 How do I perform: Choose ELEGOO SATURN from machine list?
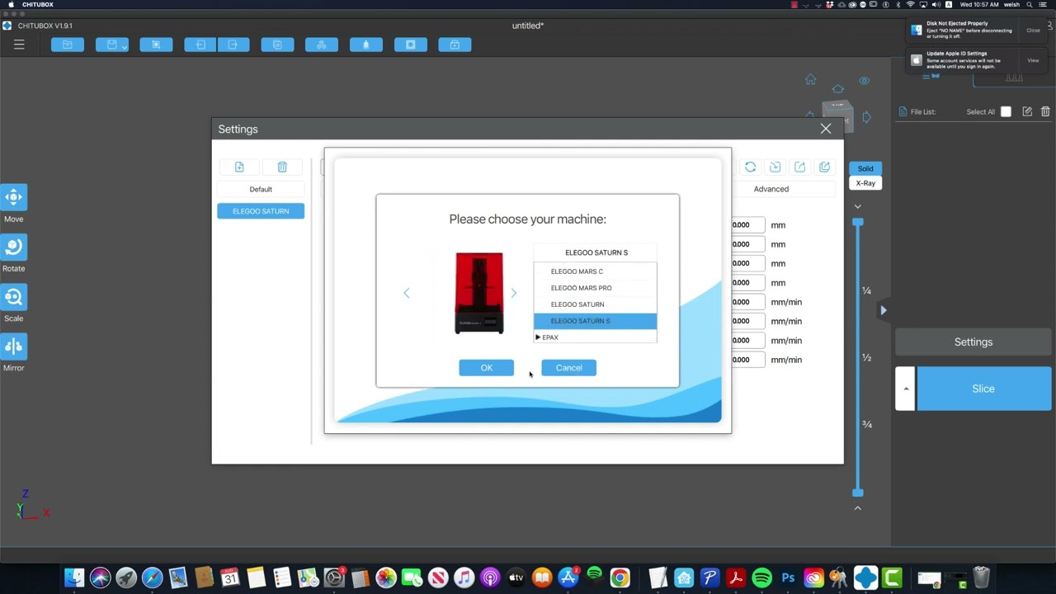[x=595, y=304]
